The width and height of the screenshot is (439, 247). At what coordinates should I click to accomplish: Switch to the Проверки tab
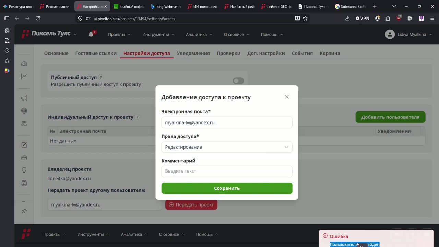[x=228, y=53]
